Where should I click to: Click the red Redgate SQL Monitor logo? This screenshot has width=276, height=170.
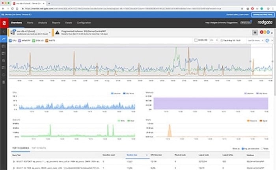pos(4,23)
